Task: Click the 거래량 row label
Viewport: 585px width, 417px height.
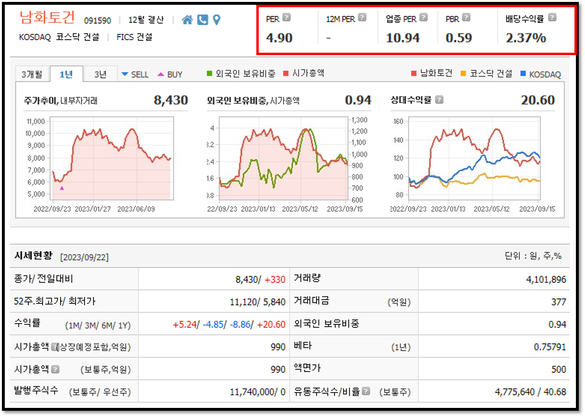Action: click(307, 278)
